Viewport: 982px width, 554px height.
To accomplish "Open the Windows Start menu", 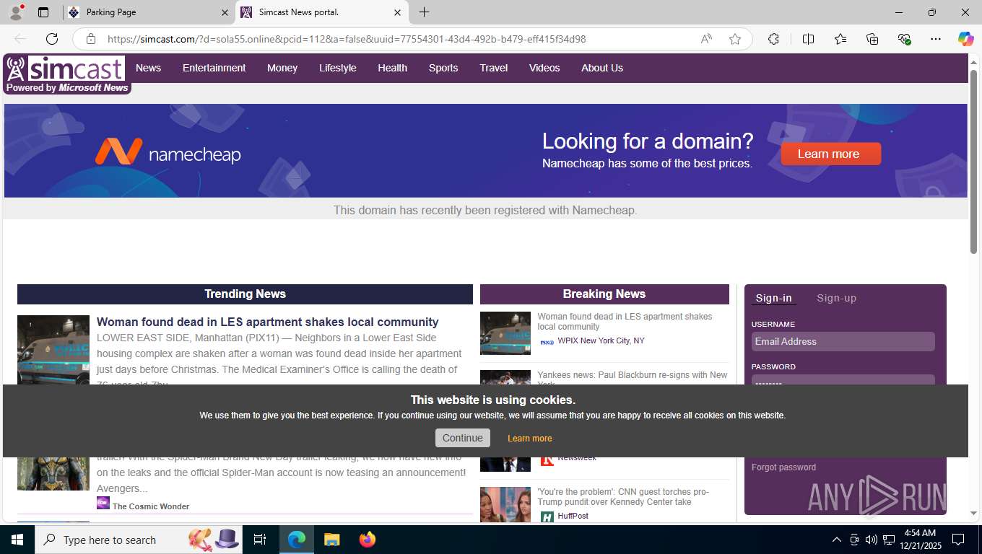I will point(17,540).
